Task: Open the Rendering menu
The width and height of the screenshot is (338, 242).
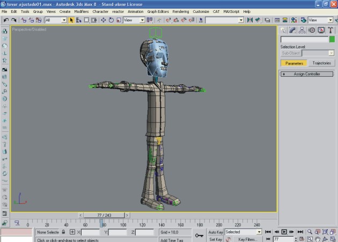Action: click(181, 11)
